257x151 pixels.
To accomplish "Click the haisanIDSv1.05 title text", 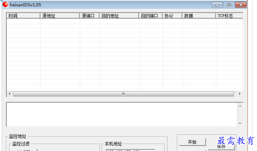I will [25, 5].
